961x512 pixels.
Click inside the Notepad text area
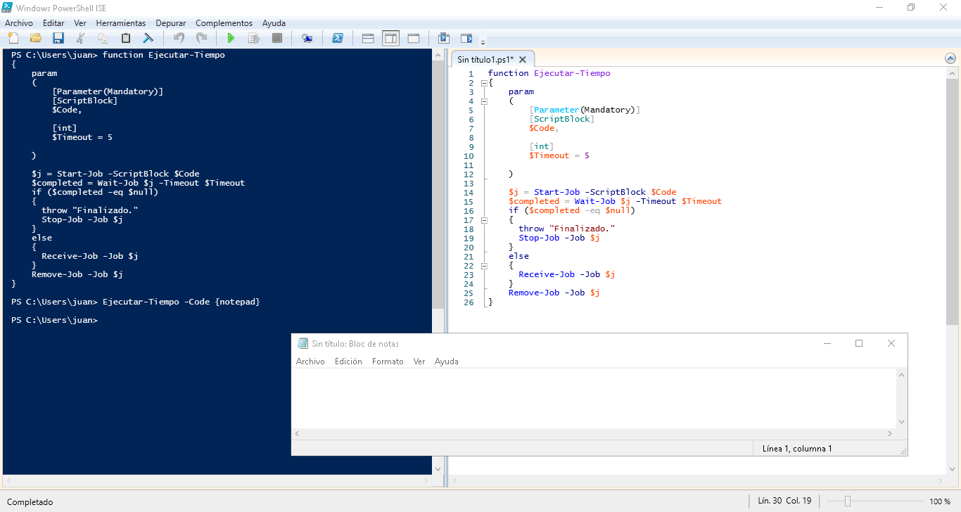coord(594,398)
